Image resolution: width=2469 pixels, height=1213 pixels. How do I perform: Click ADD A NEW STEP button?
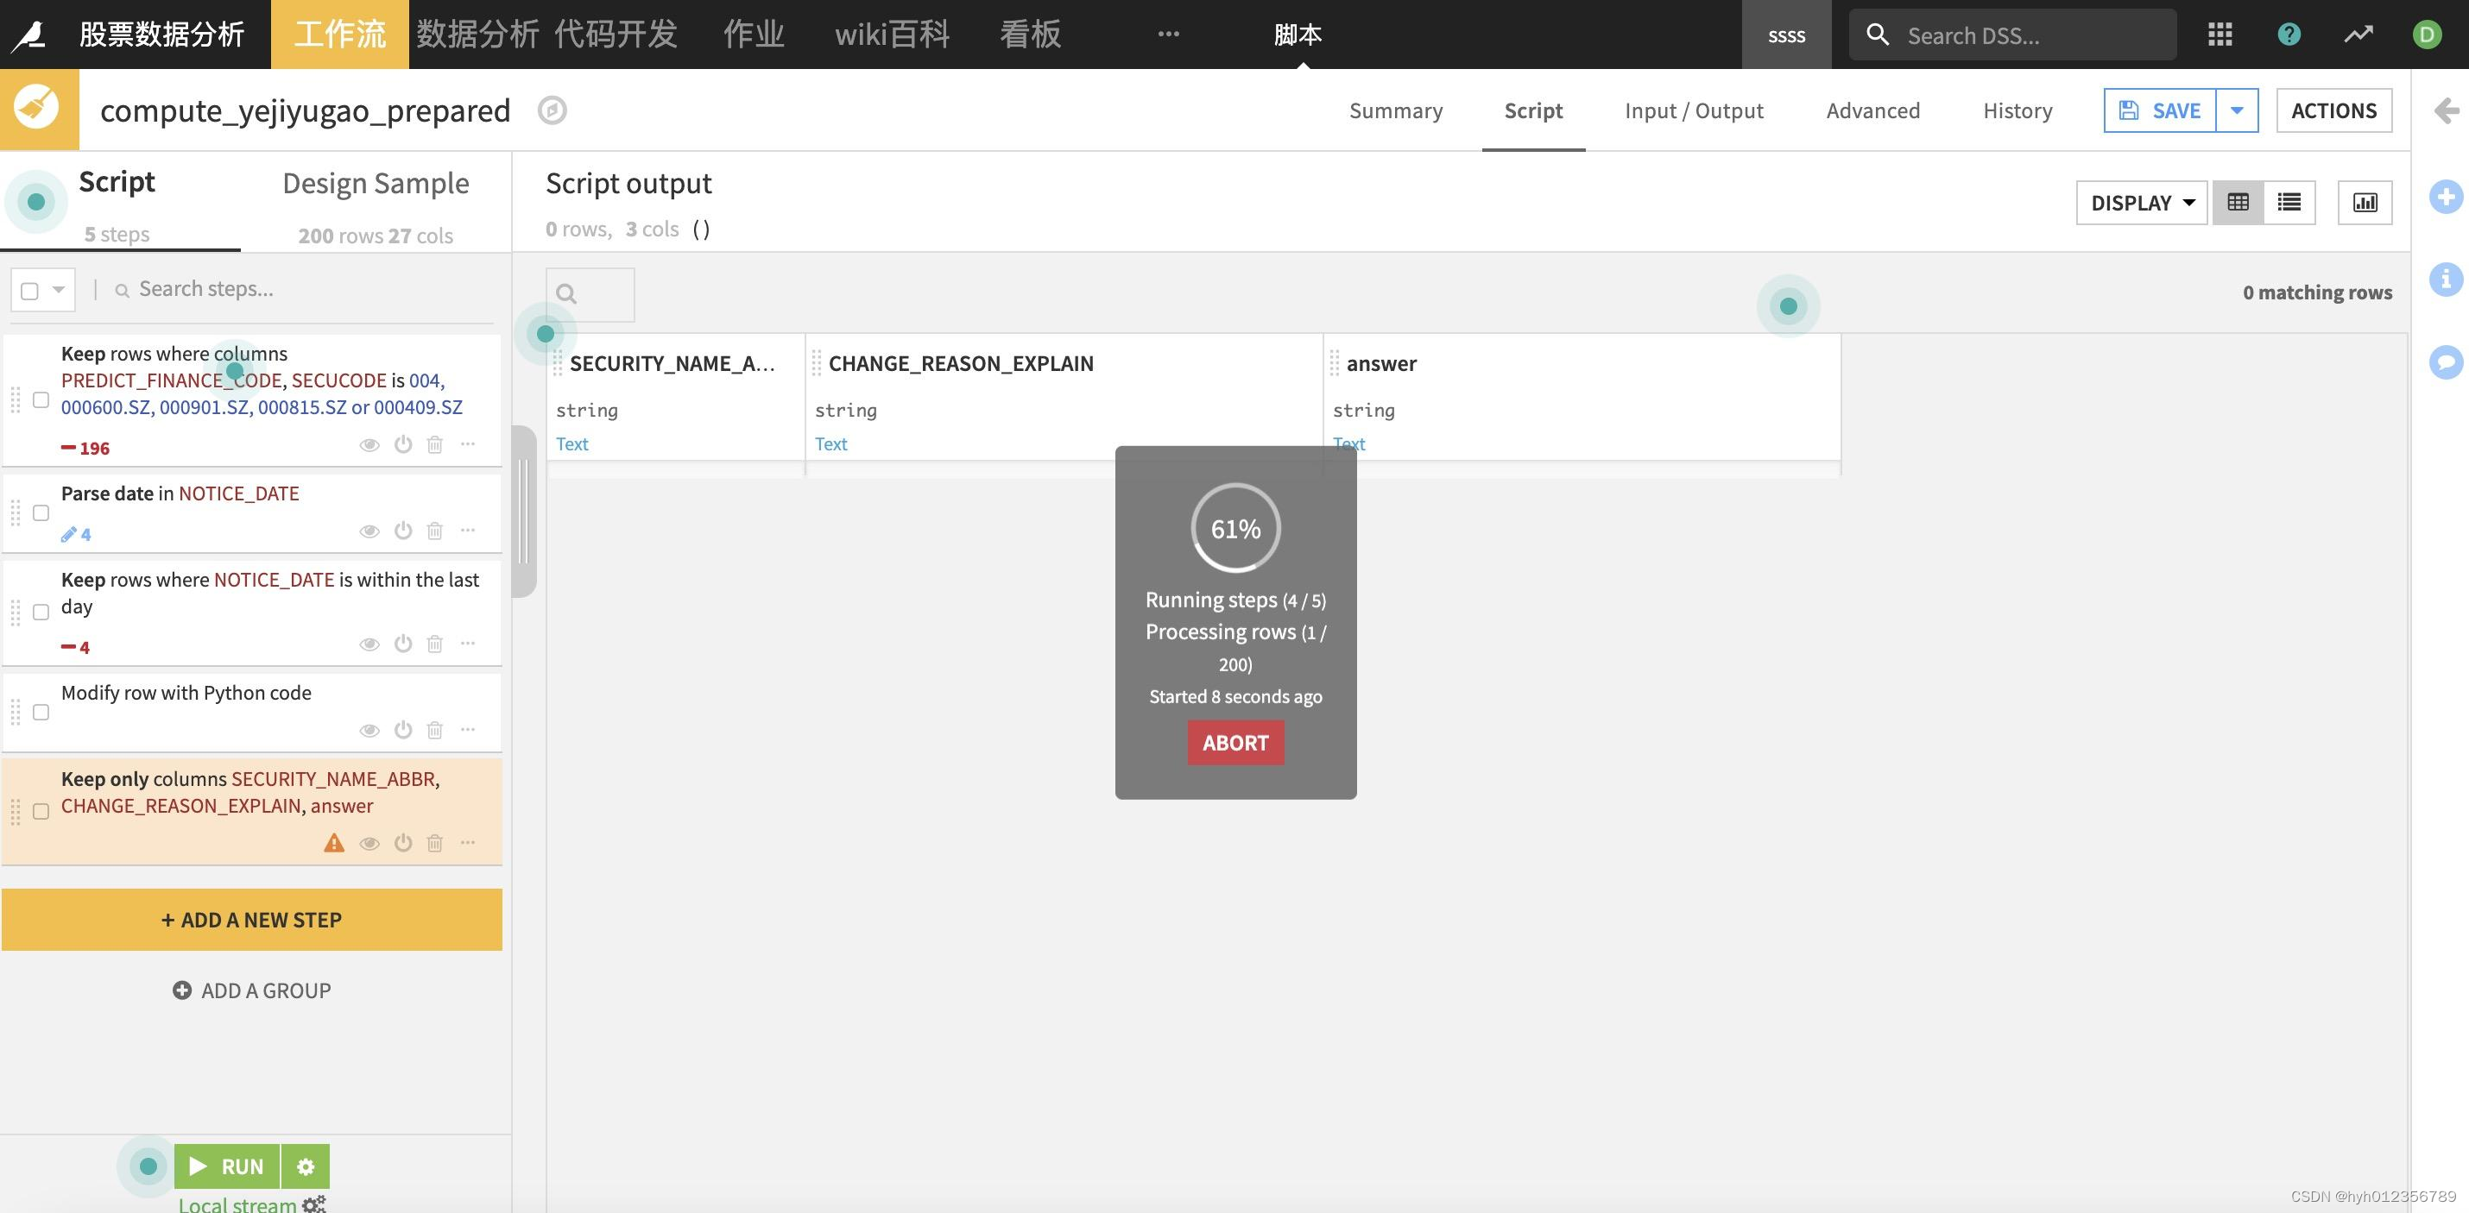[251, 920]
